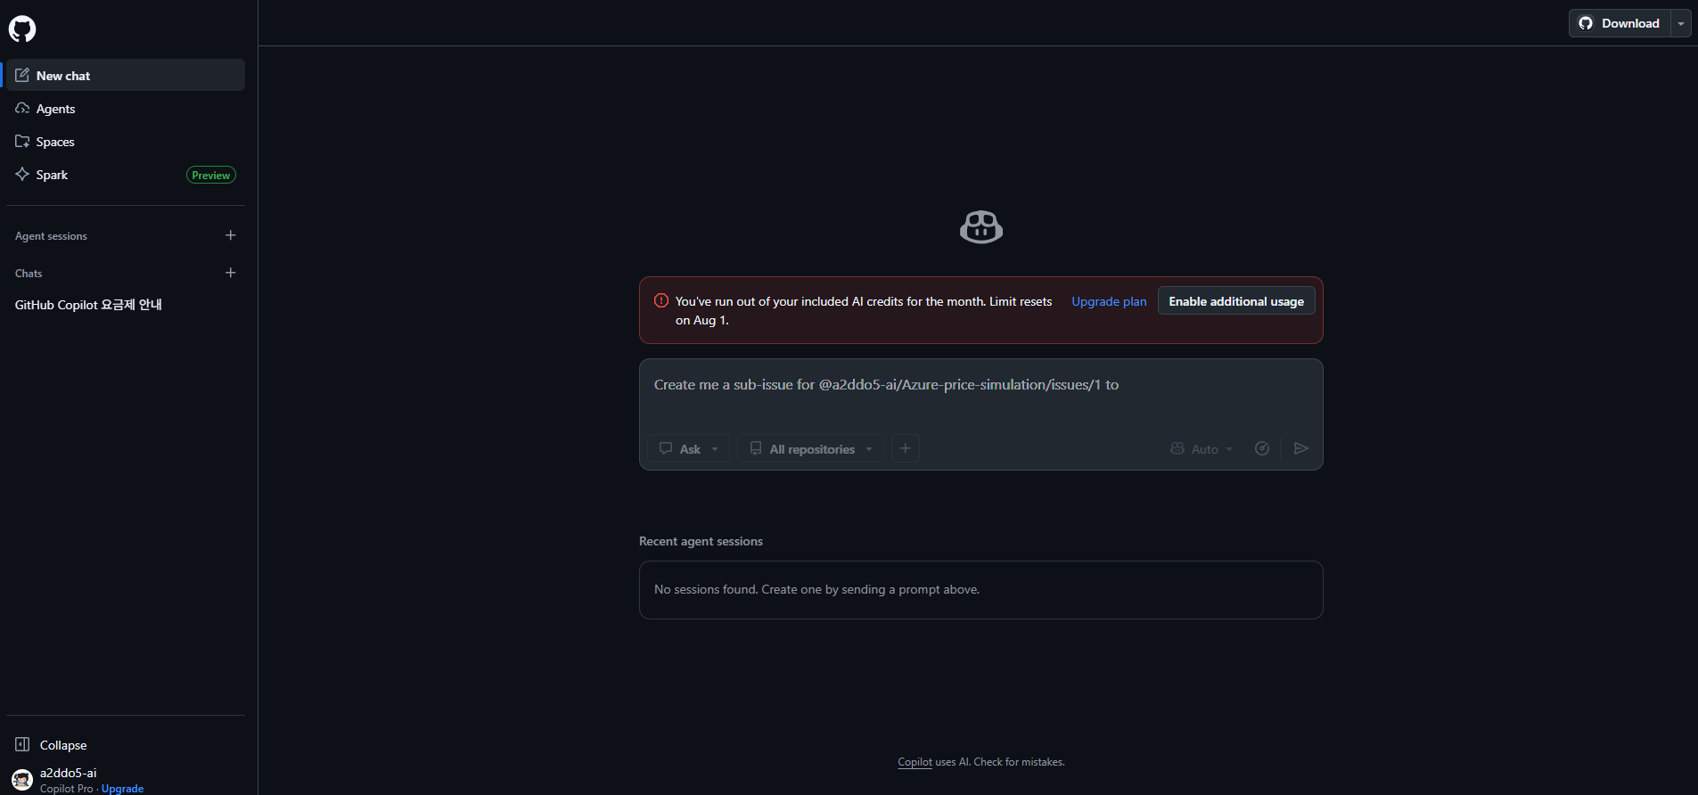Click the Copilot mascot icon above the alert
Viewport: 1698px width, 795px height.
(981, 227)
